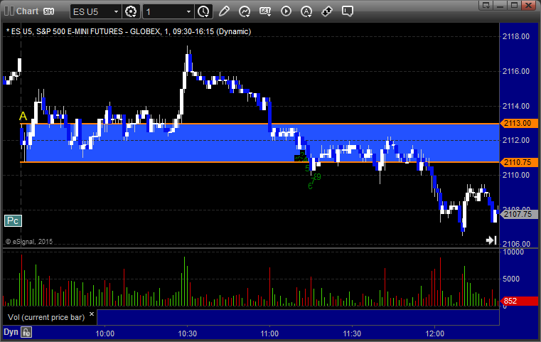
Task: Click the 2107.75 current price label
Action: [x=519, y=214]
